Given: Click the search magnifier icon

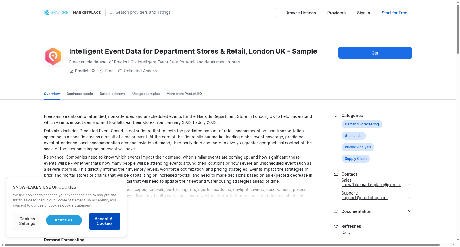Looking at the screenshot, I should click(111, 13).
